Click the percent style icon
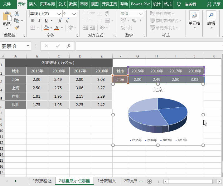223x186 pixels. click(134, 21)
